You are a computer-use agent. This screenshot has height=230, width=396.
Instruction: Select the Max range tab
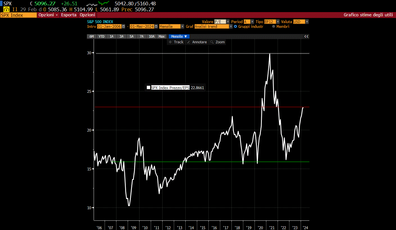[x=161, y=37]
